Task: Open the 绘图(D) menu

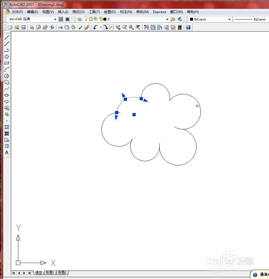Action: (110, 12)
